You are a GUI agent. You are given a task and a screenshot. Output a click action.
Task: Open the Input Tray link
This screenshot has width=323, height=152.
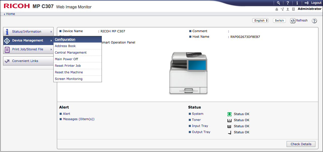coord(200,126)
